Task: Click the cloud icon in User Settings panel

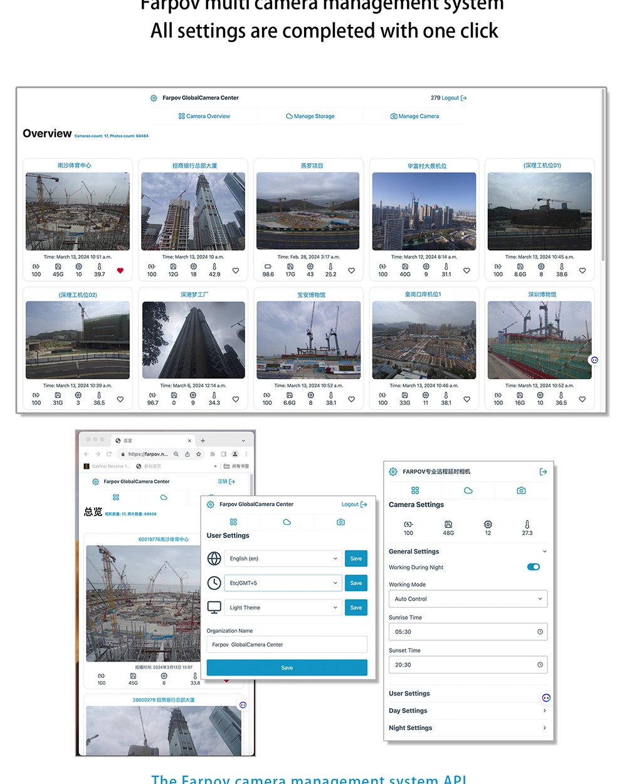Action: click(x=287, y=522)
